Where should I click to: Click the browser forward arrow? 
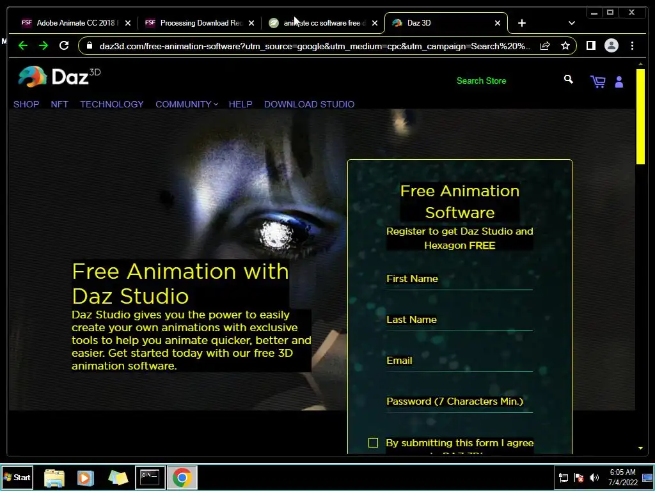point(43,45)
